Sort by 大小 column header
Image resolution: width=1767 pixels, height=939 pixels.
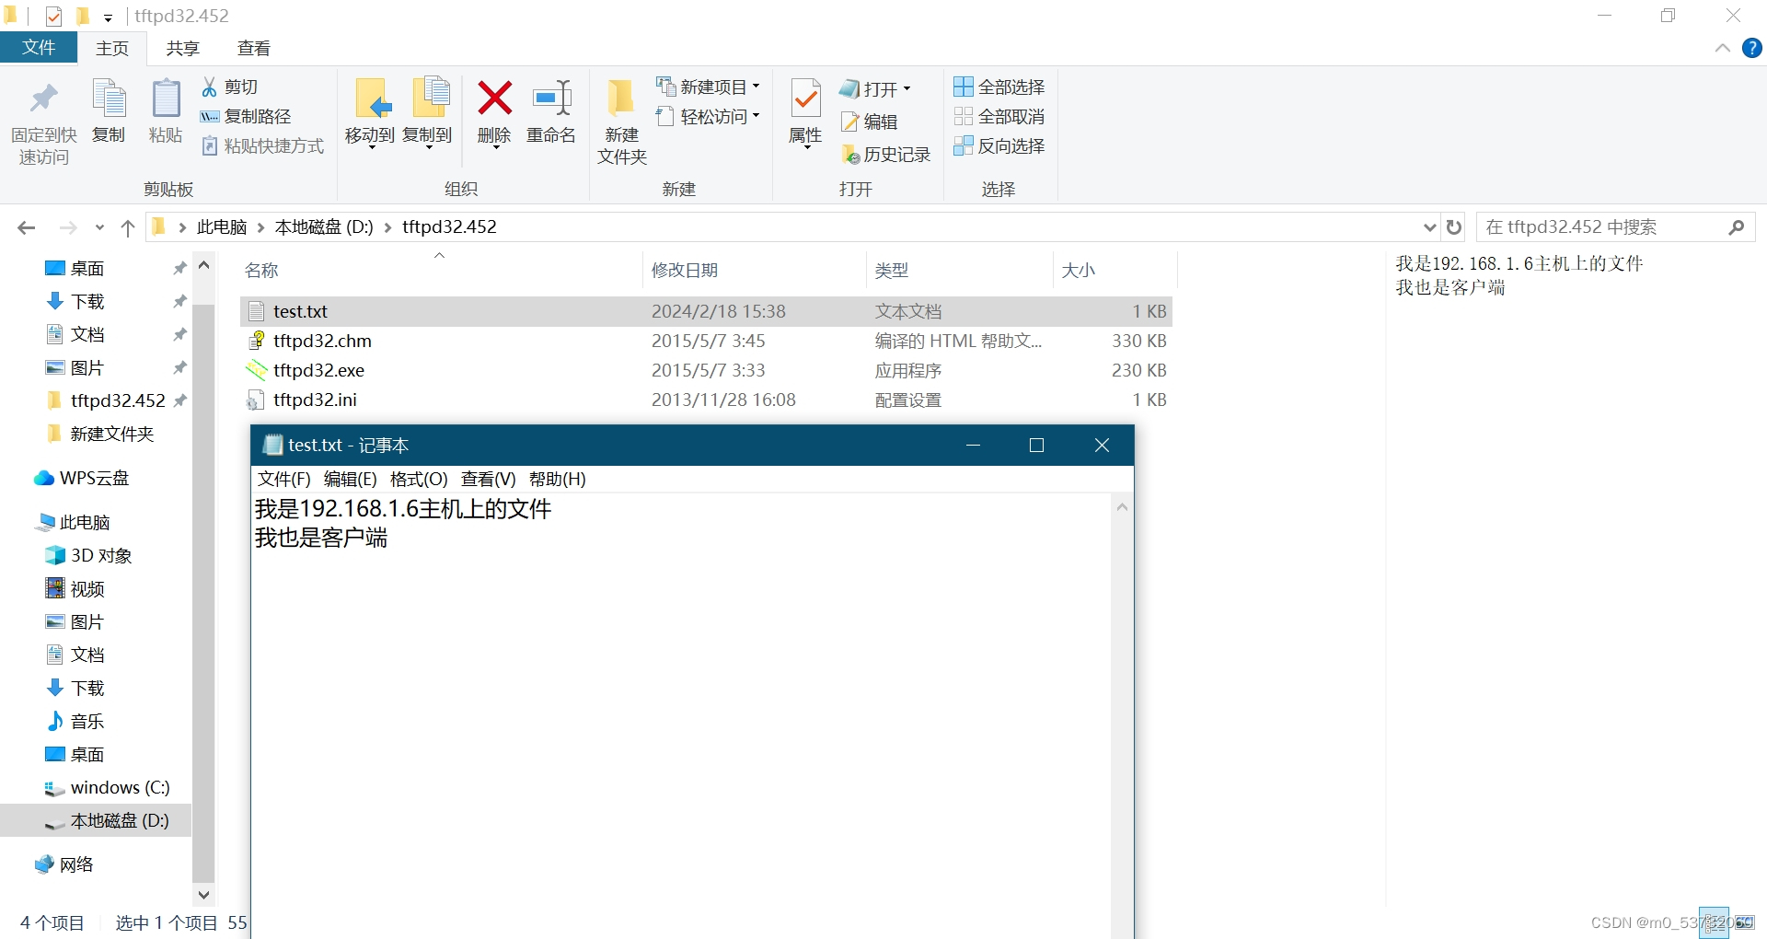tap(1114, 270)
